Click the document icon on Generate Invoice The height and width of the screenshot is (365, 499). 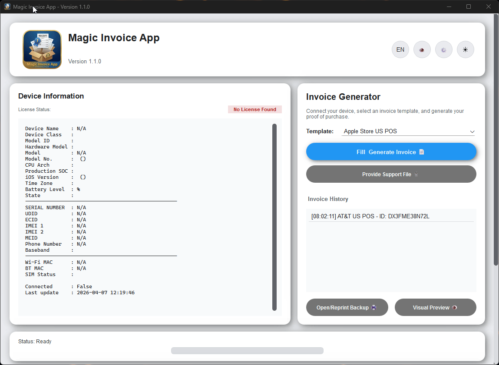(x=422, y=152)
